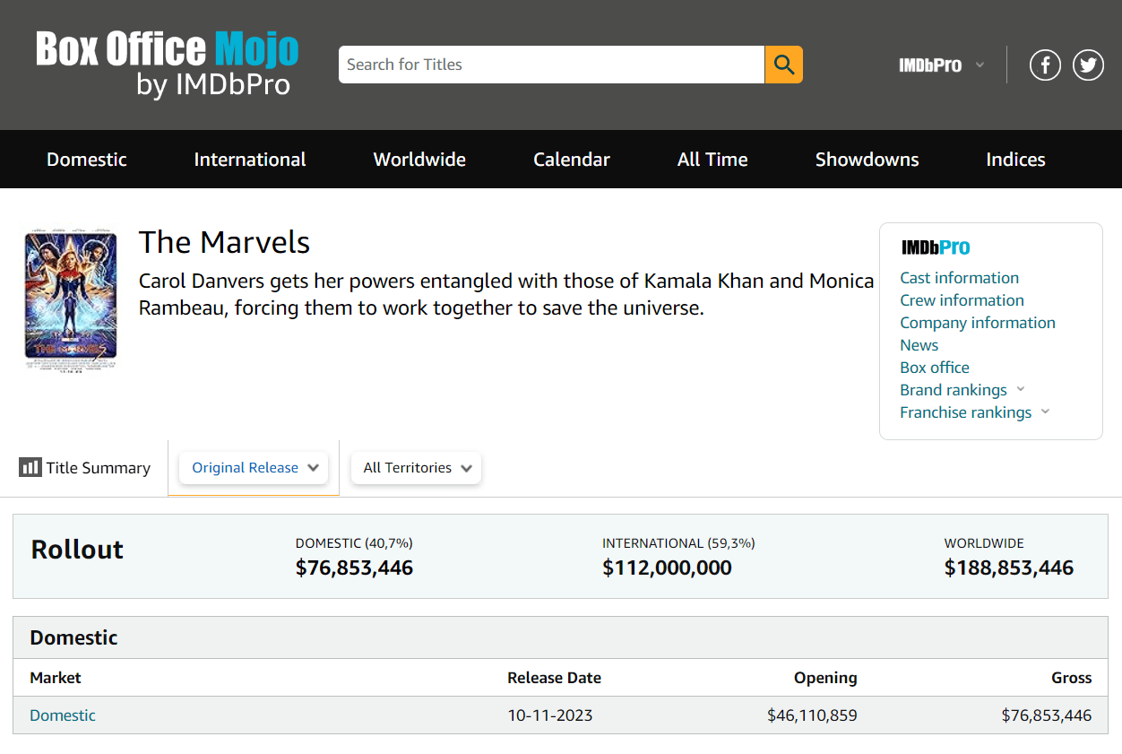
Task: Click the IMDbPro header logo
Action: click(930, 64)
